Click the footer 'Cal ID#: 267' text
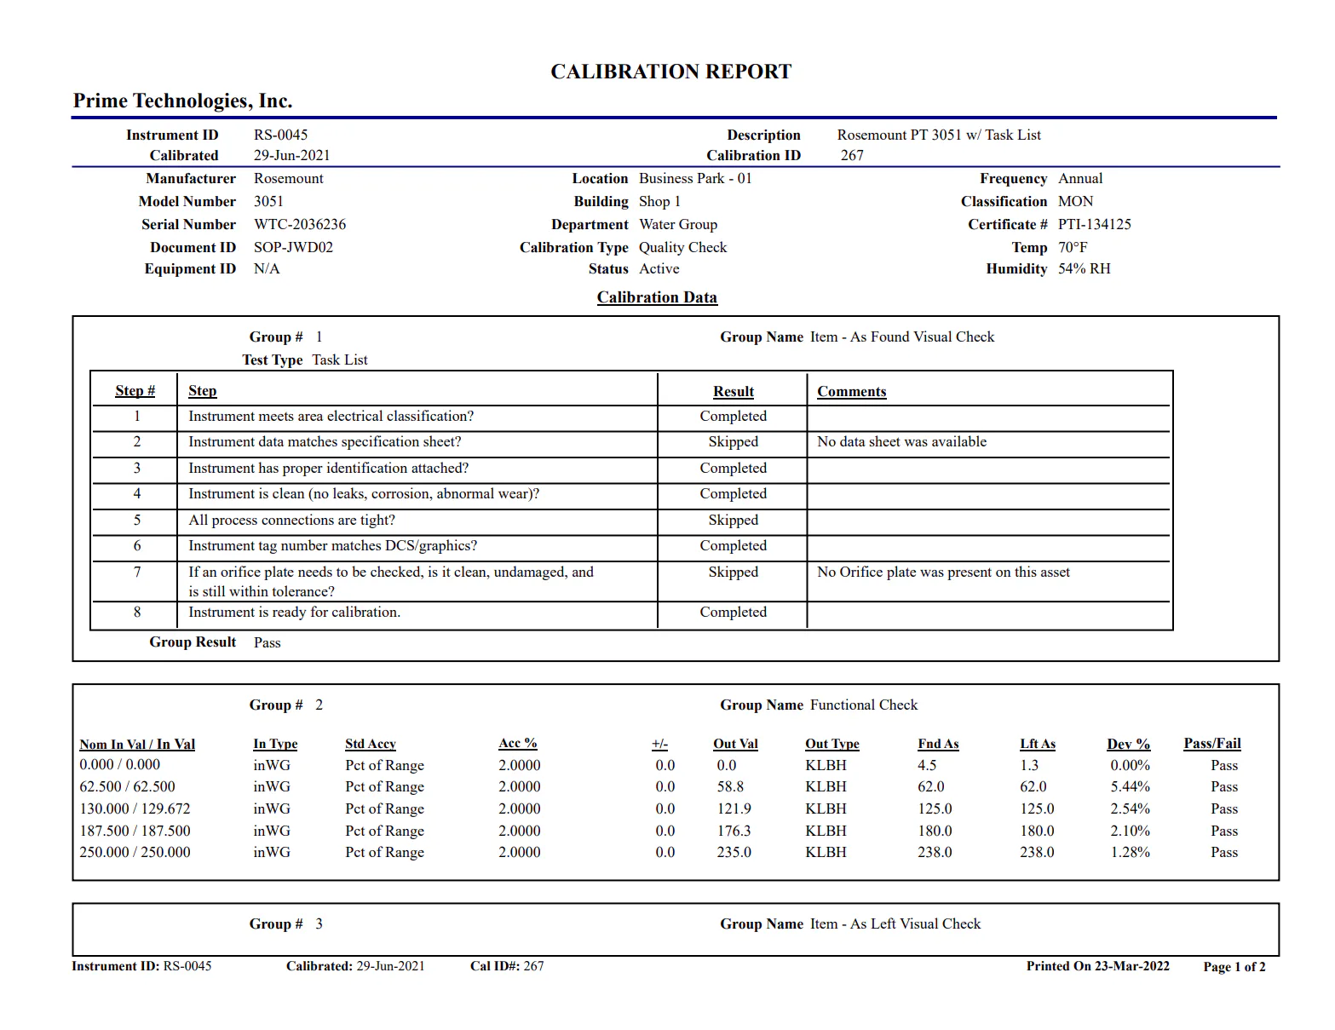The image size is (1335, 1030). [x=507, y=966]
